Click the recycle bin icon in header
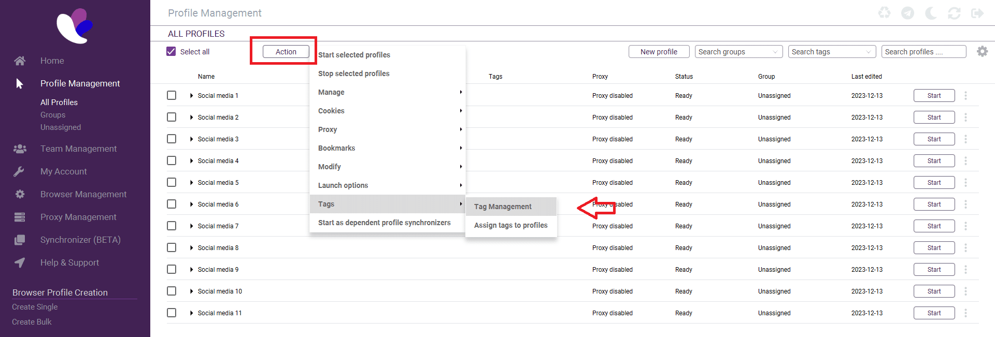The width and height of the screenshot is (995, 337). pos(884,13)
